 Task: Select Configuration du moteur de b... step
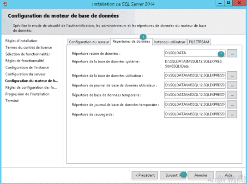click(32, 81)
